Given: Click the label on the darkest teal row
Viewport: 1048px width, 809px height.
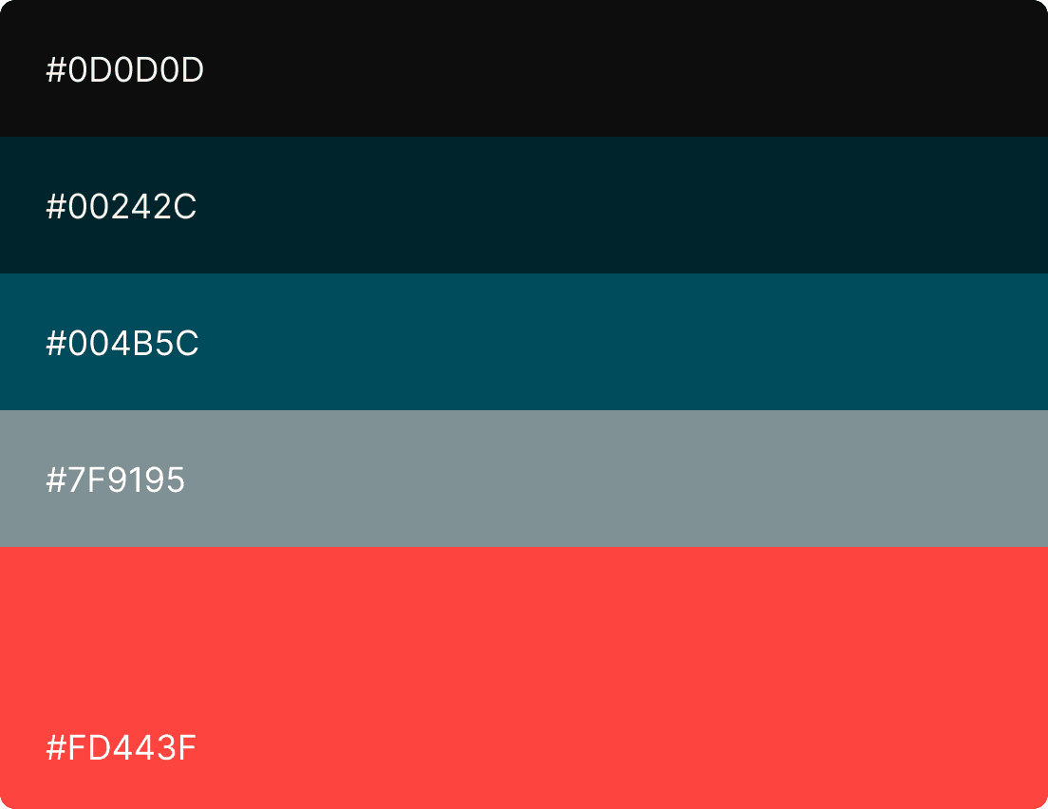Looking at the screenshot, I should pyautogui.click(x=122, y=207).
